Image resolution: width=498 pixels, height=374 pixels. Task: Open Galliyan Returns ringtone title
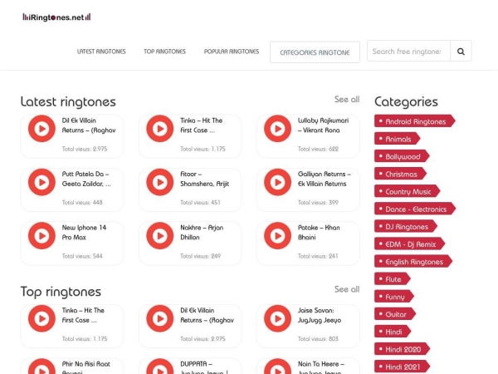(x=322, y=179)
